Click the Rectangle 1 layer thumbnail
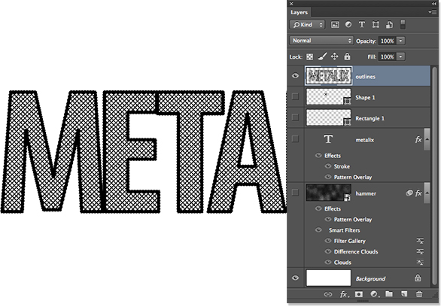 [328, 117]
